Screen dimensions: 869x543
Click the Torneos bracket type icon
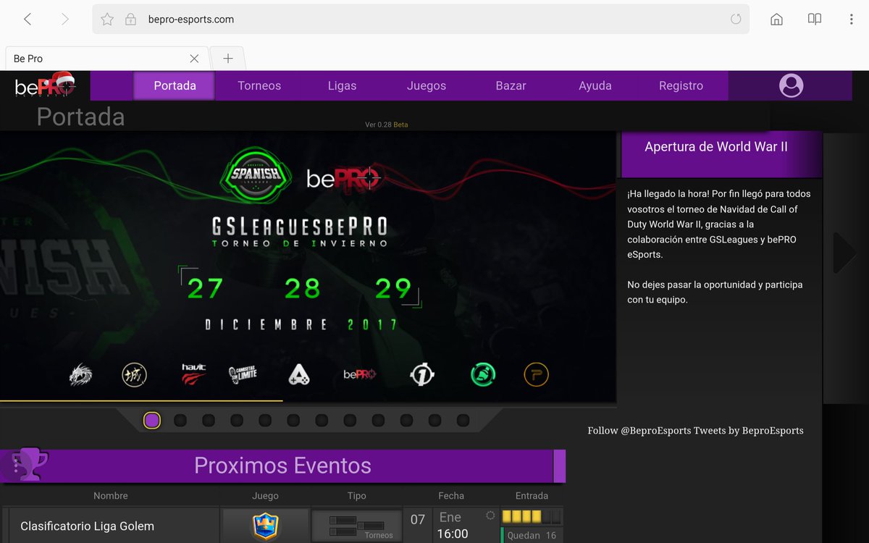click(x=357, y=526)
